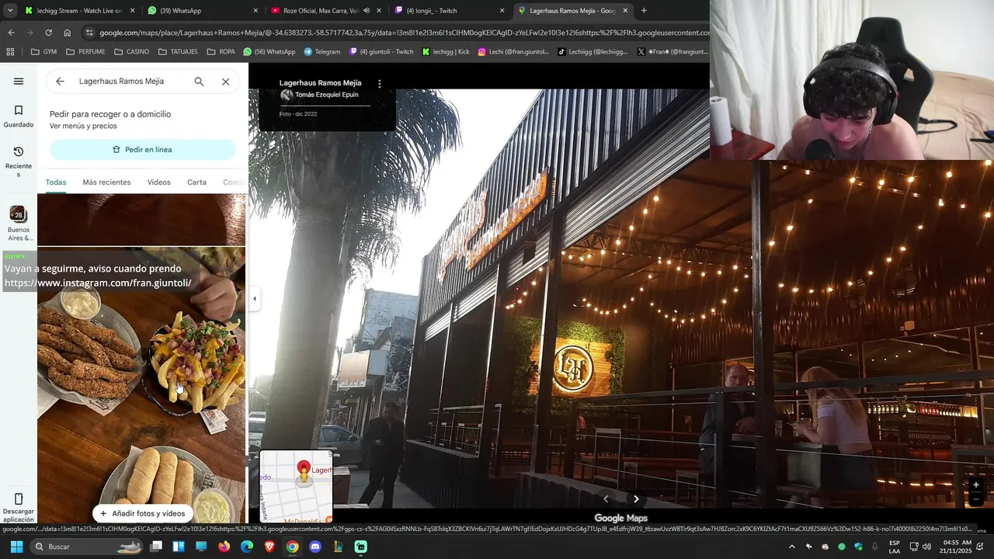Switch the ESP LAA keyboard language
Screen dimensions: 994x559
point(895,547)
